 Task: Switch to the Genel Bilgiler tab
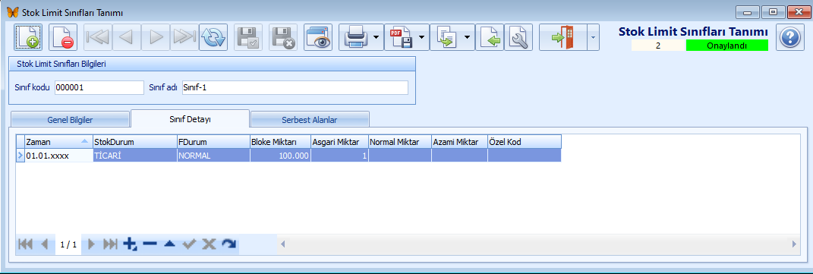[70, 120]
